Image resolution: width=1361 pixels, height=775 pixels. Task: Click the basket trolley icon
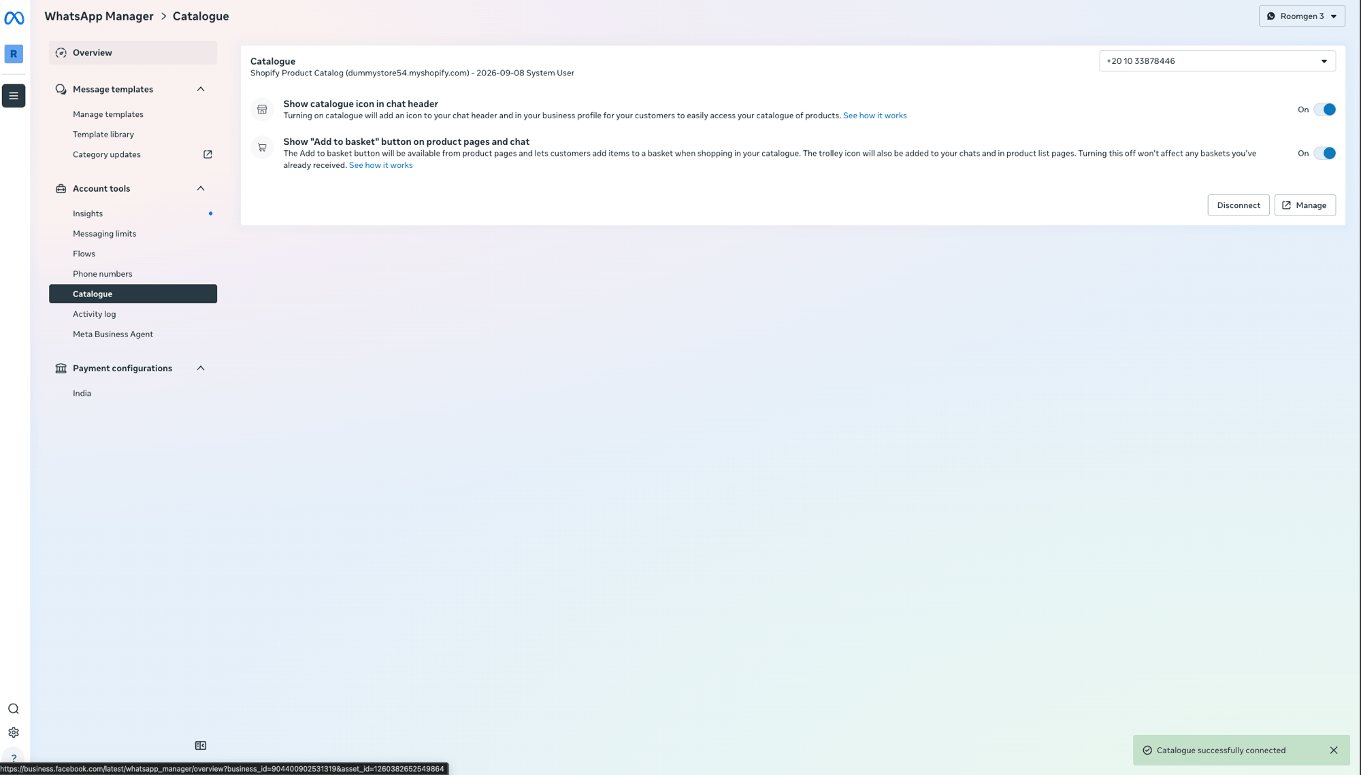[x=262, y=148]
